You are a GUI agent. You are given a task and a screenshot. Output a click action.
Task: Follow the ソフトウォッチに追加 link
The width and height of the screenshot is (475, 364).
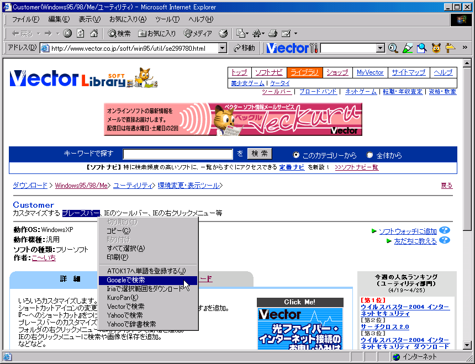408,231
